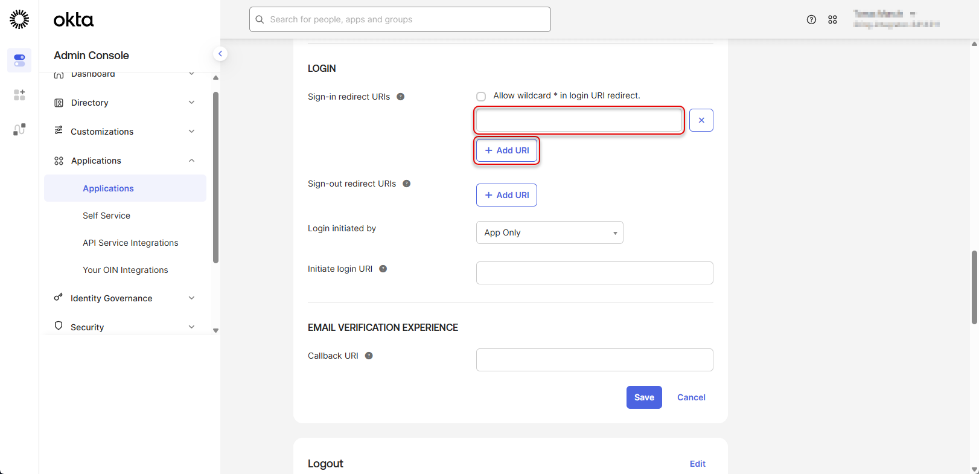
Task: Click help icon beside Sign-in redirect URIs
Action: pos(400,97)
